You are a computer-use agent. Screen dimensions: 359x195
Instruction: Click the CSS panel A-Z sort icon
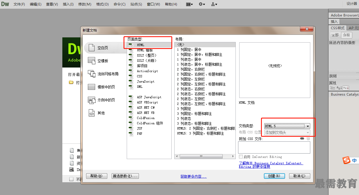pyautogui.click(x=339, y=88)
